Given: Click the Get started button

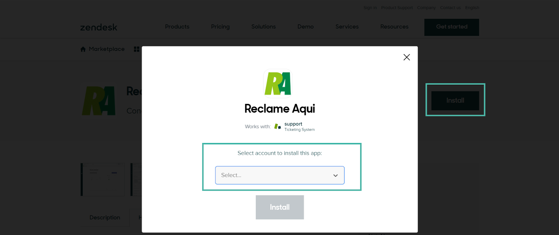Looking at the screenshot, I should pyautogui.click(x=451, y=27).
